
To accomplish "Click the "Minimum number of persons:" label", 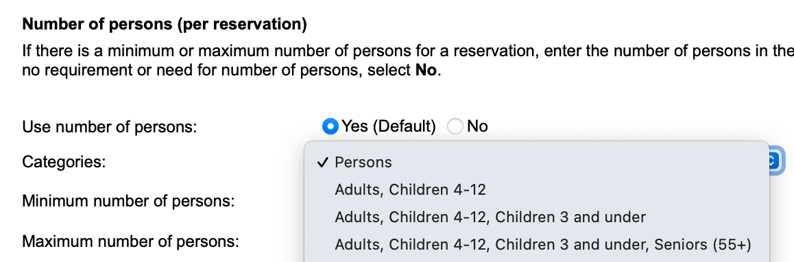I will (x=128, y=201).
